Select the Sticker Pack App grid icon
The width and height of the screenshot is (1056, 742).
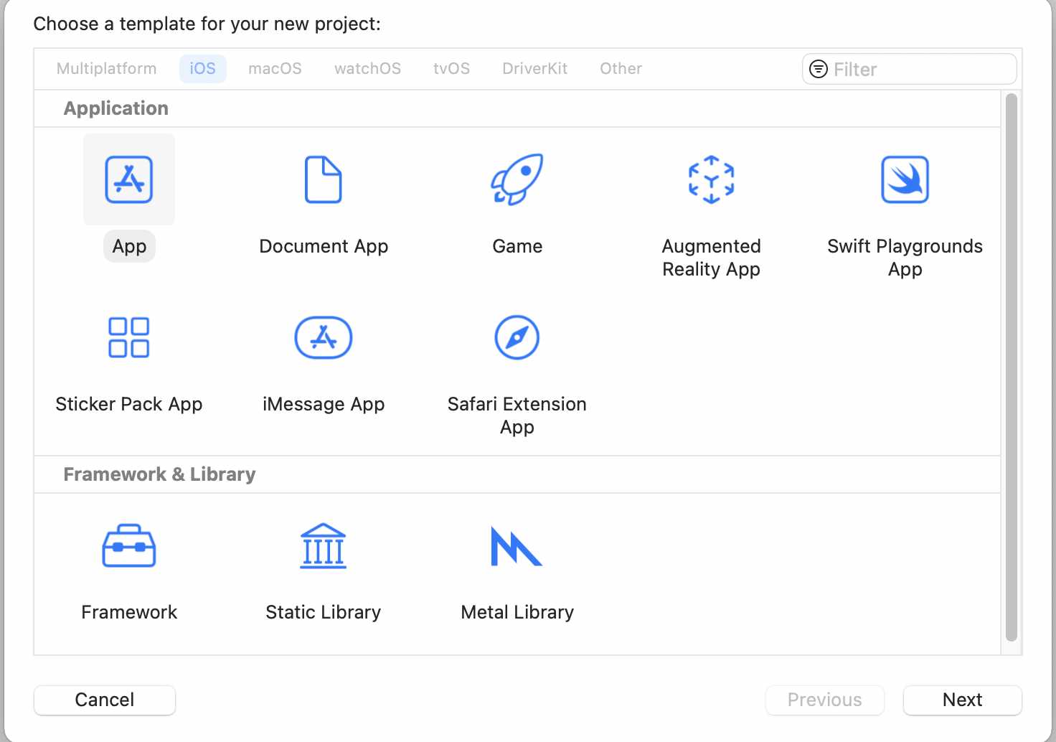129,337
